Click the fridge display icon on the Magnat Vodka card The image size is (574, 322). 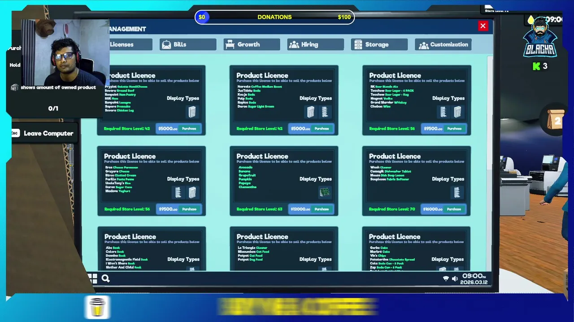457,112
